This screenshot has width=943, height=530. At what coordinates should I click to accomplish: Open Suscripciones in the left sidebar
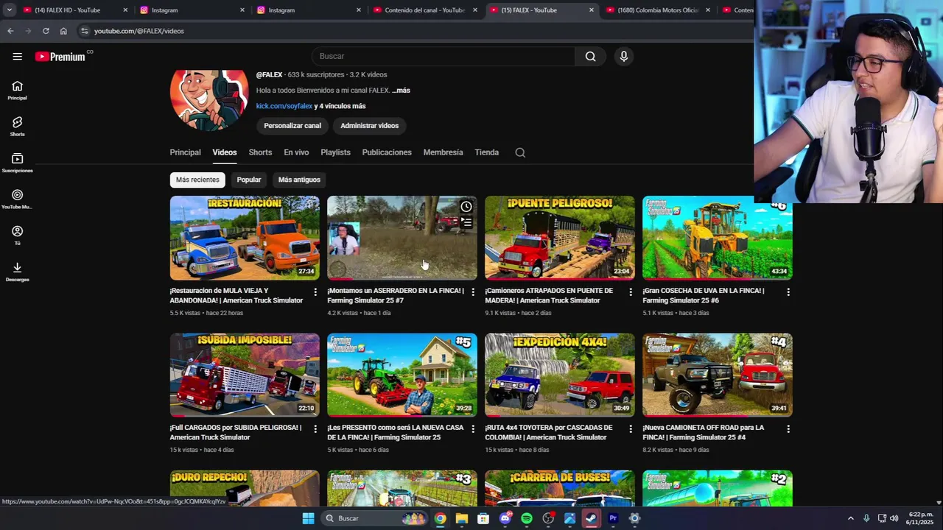click(x=17, y=163)
